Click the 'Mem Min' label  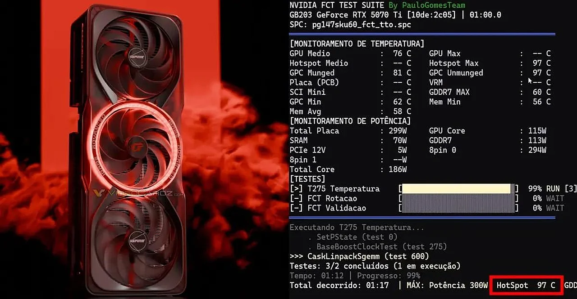(444, 102)
